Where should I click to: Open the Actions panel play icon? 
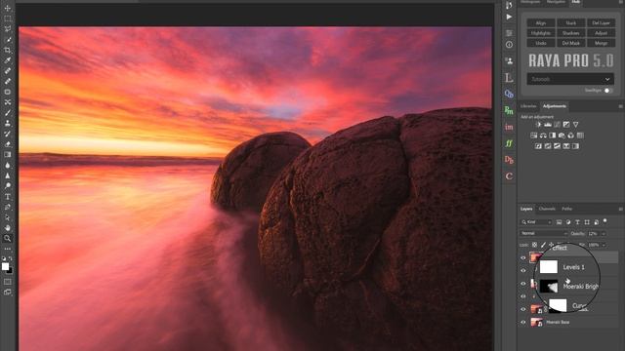coord(509,17)
